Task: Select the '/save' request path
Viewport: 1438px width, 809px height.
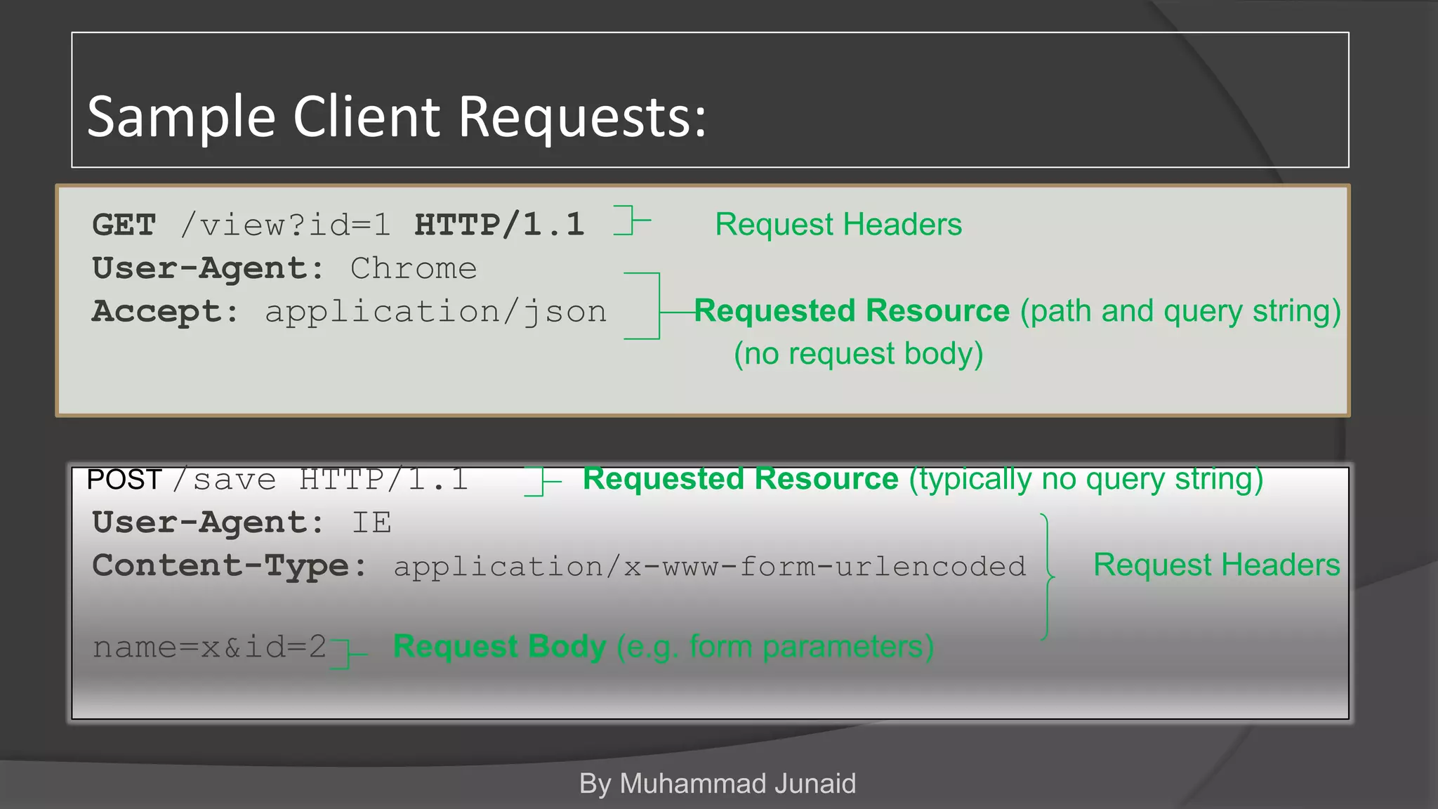Action: (x=225, y=480)
